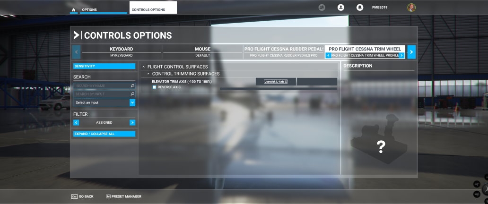Open the multiplayer group icon
488x204 pixels.
(x=322, y=7)
